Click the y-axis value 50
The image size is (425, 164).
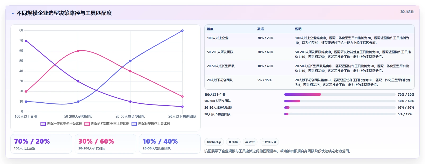[21, 61]
